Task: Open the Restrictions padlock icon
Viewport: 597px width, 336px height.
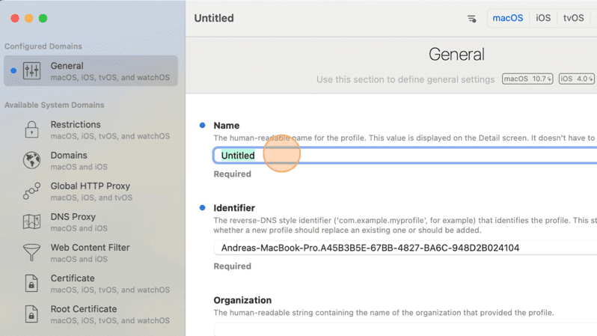Action: (x=31, y=129)
